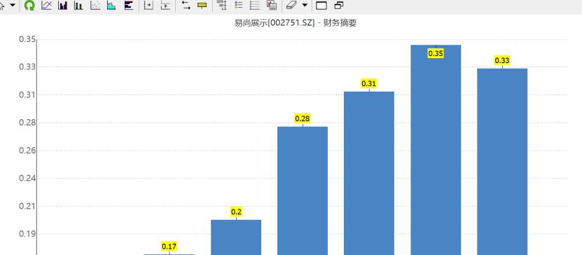Switch to scatter plot chart type
Screen dimensions: 582x255
(x=95, y=5)
